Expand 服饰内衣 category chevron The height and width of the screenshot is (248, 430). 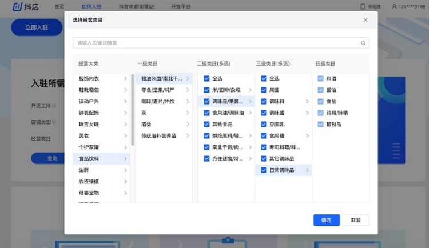(125, 79)
